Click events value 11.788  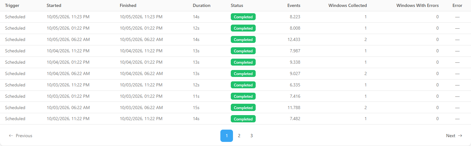click(294, 108)
